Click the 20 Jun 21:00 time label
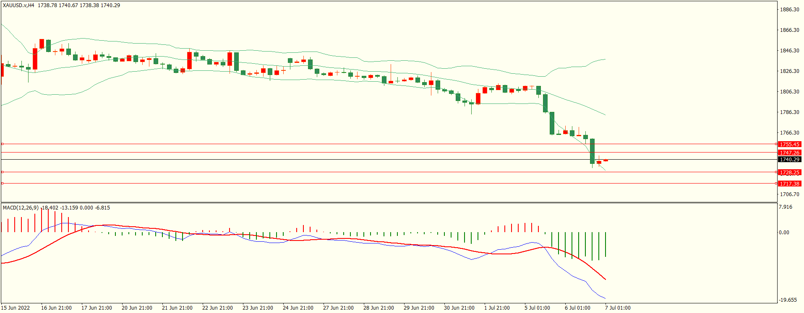 [x=137, y=308]
